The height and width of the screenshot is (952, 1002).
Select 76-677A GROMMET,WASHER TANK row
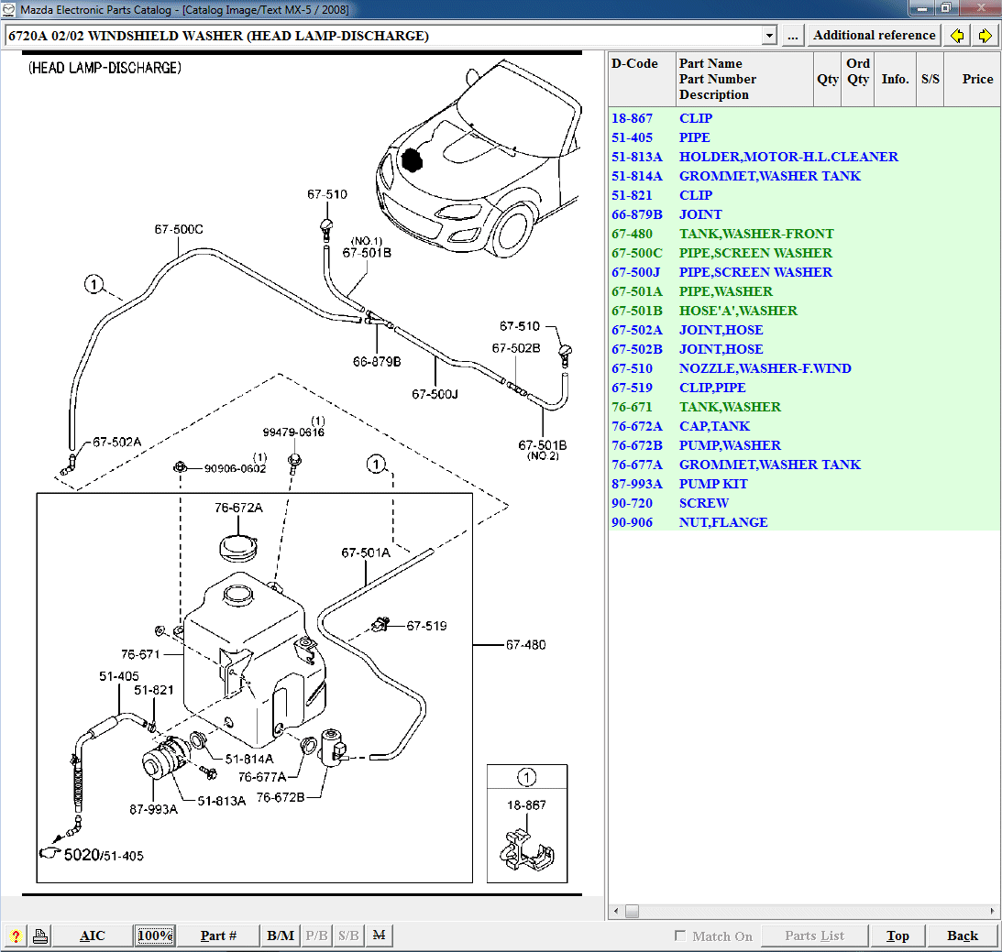804,465
